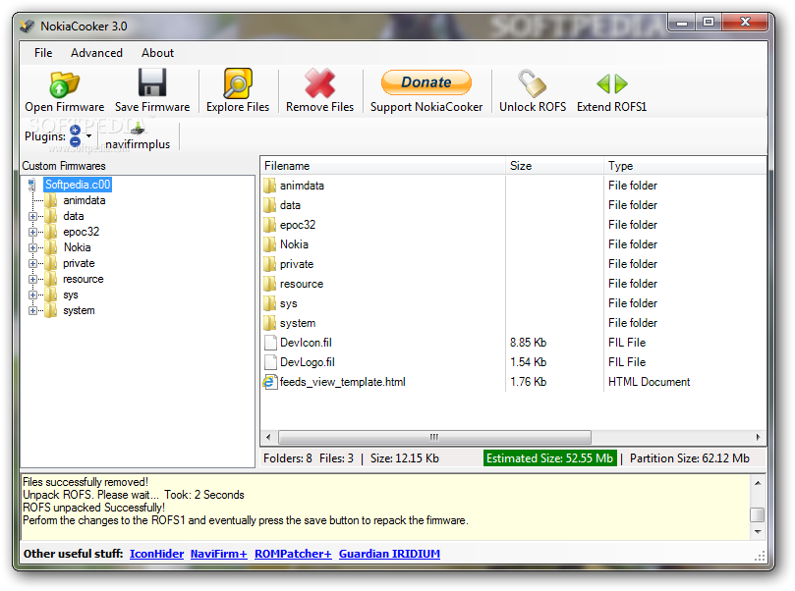Click sys folder icon in file list
795x591 pixels.
(269, 303)
